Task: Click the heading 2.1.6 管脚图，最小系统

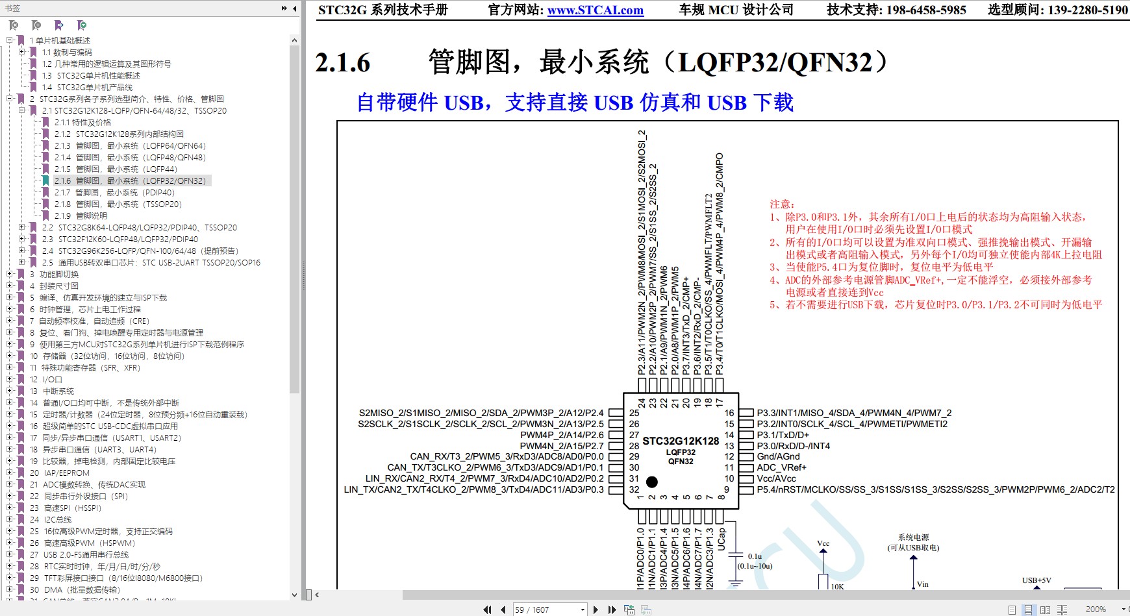Action: tap(601, 62)
